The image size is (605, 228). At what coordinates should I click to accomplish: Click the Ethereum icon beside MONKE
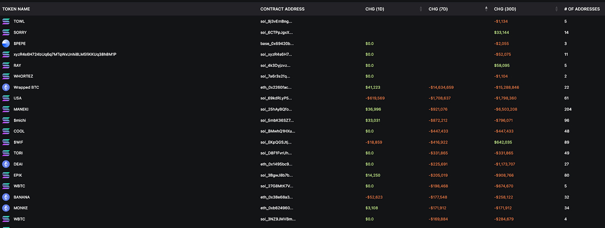pos(6,208)
